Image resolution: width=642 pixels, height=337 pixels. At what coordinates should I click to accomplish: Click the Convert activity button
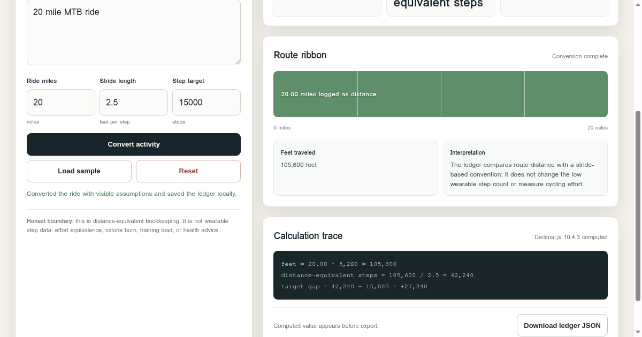tap(134, 144)
